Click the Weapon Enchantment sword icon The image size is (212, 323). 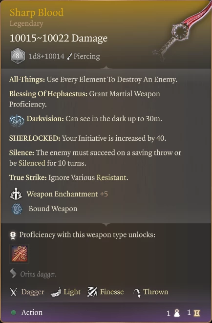click(16, 194)
